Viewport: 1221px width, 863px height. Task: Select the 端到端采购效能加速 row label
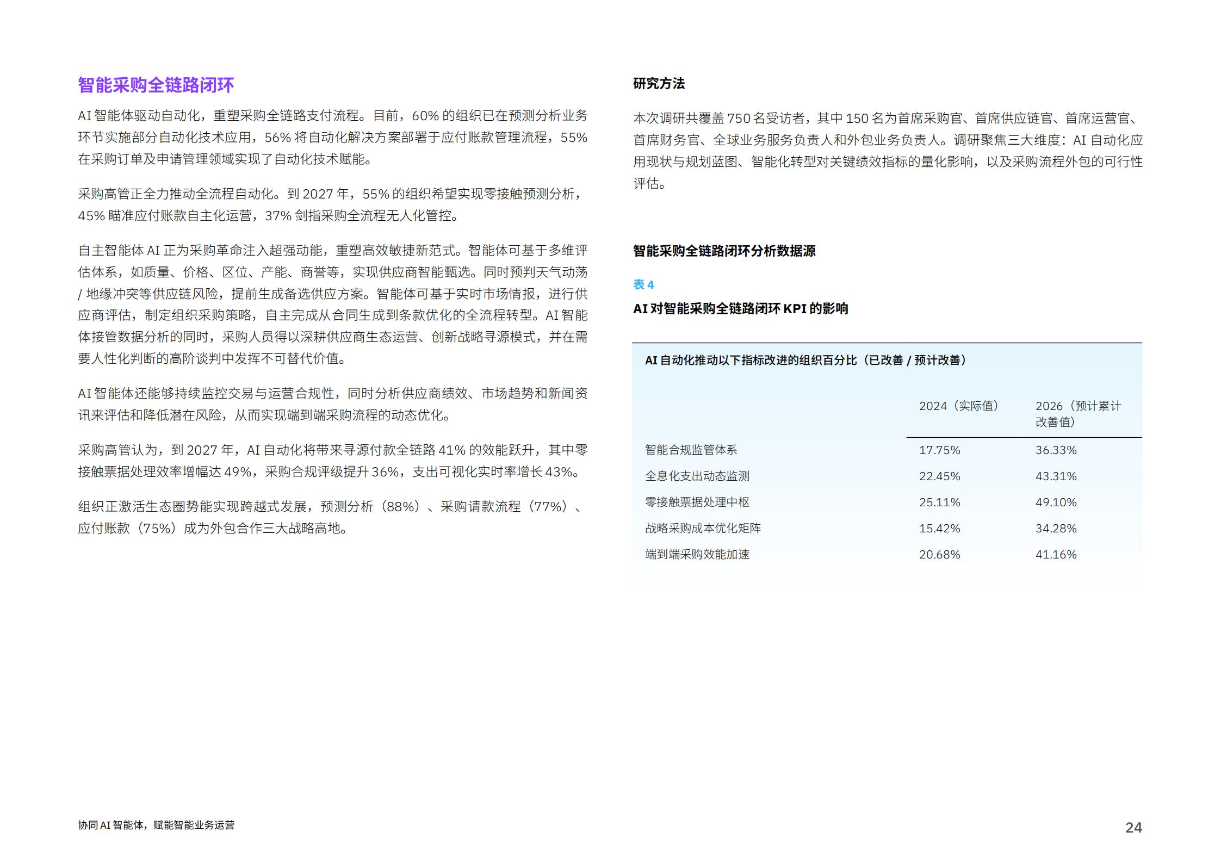point(697,555)
